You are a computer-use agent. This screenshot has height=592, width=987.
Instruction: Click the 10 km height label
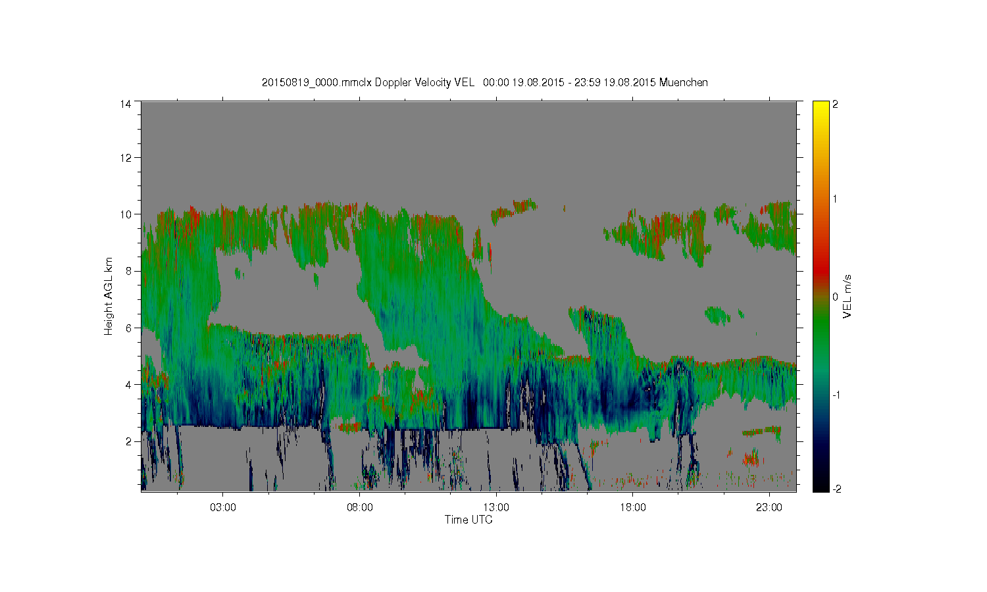(x=126, y=214)
